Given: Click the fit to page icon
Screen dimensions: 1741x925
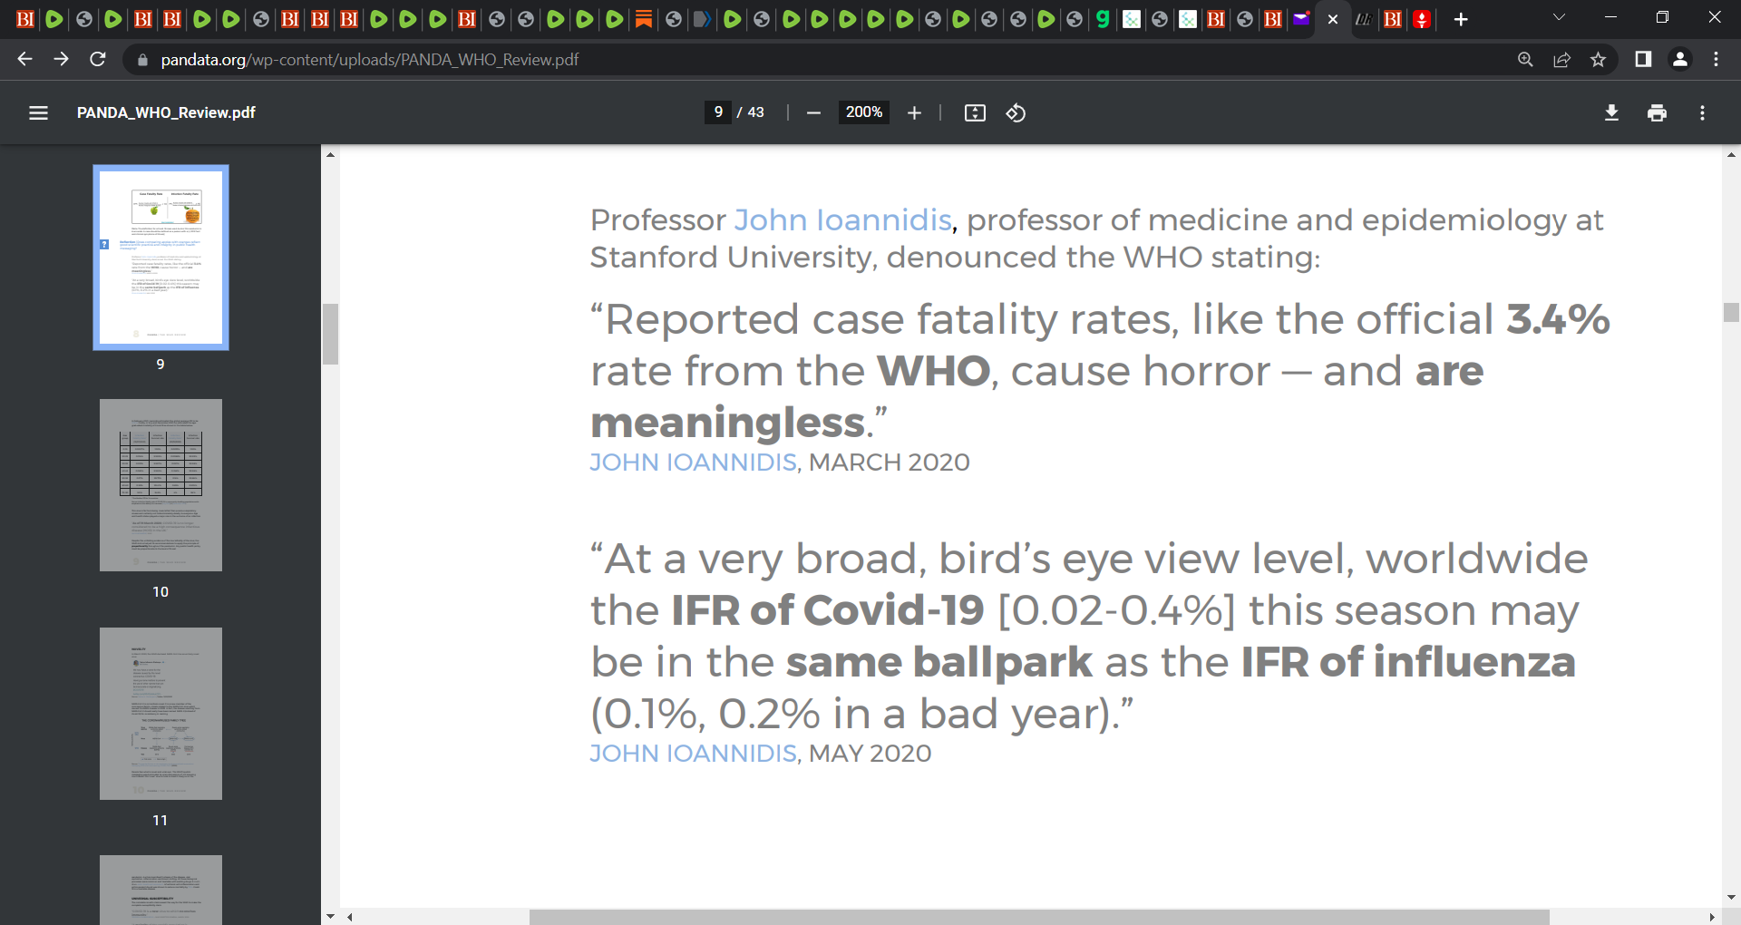Looking at the screenshot, I should (975, 112).
